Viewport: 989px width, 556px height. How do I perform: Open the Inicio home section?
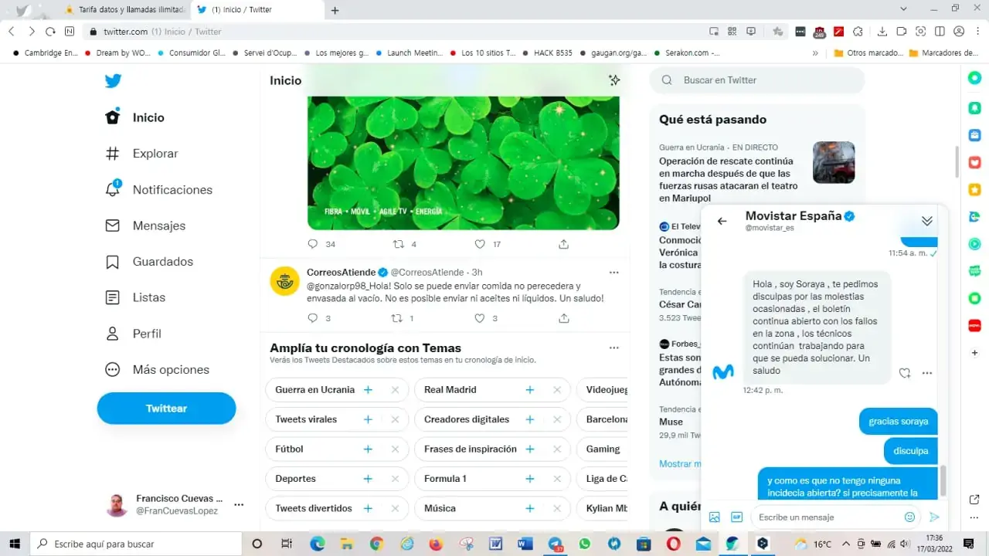(x=135, y=117)
